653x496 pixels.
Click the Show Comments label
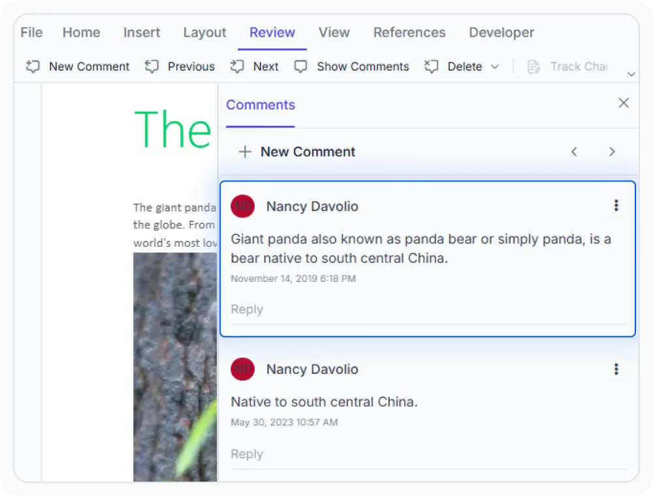coord(362,67)
